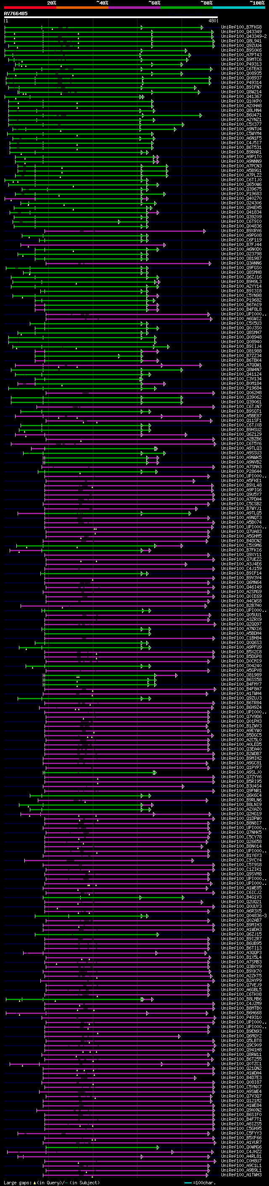Select label UniRef100_B9H9L3
This screenshot has width=269, height=1186.
coord(241,282)
